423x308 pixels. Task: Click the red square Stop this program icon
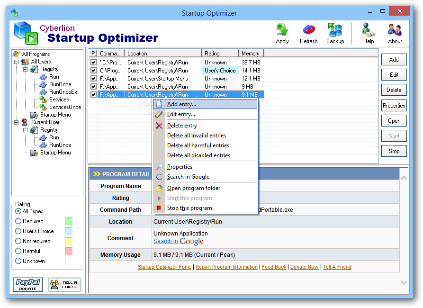[159, 208]
